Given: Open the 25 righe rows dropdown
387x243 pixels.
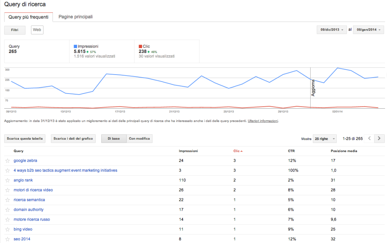Looking at the screenshot, I should 325,139.
